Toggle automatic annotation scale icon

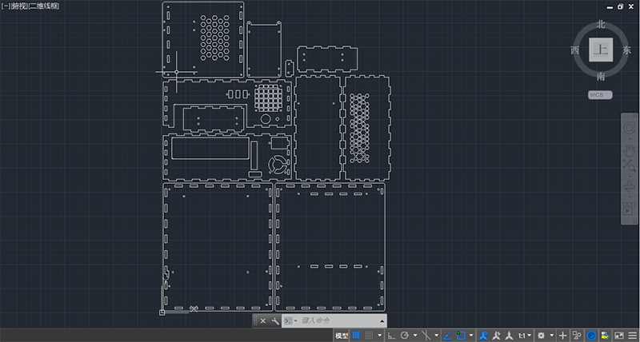point(496,336)
